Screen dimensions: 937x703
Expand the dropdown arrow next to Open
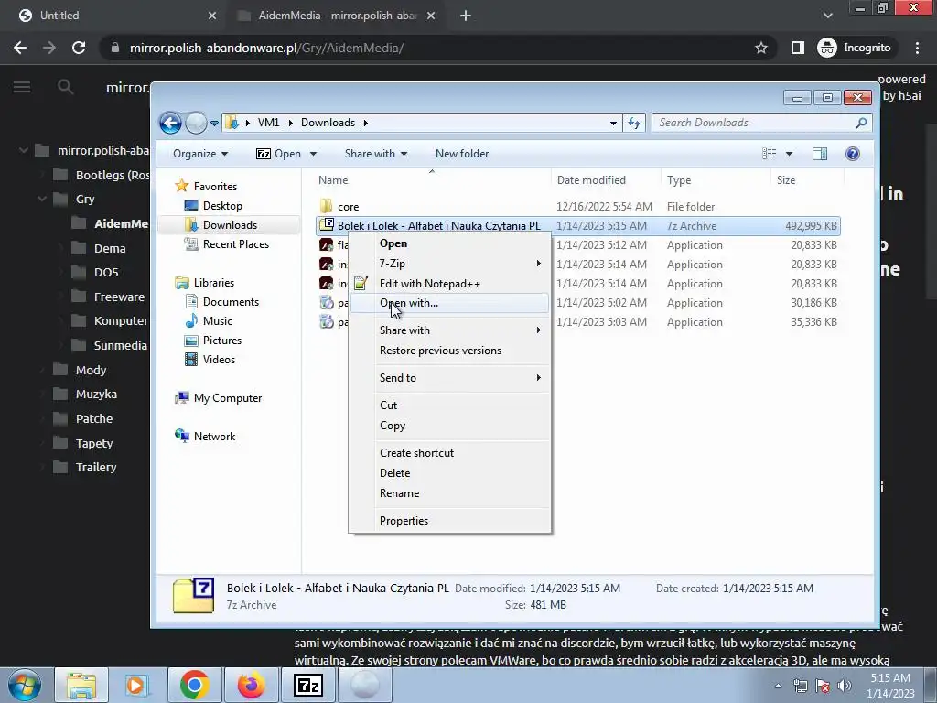click(x=313, y=154)
